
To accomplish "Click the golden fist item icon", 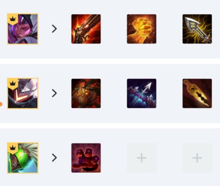I will [x=142, y=29].
